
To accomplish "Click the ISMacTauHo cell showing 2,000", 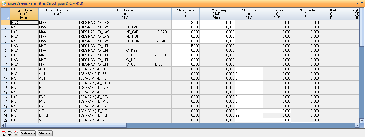I will (x=185, y=22).
